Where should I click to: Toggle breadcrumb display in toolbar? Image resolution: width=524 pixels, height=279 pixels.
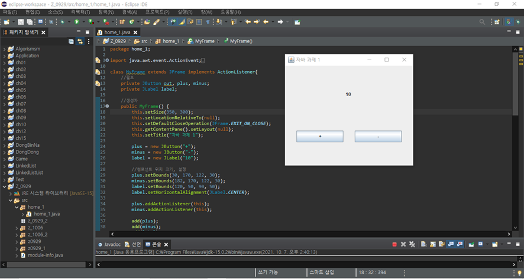173,22
